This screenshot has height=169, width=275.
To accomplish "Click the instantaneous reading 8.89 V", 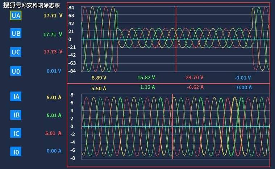I will tap(99, 78).
